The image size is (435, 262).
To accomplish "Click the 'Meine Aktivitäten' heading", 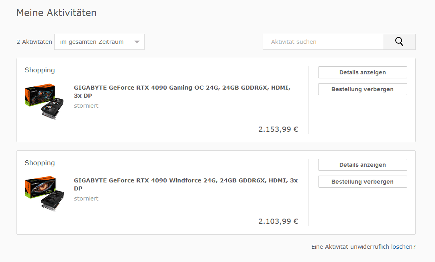I will coord(56,13).
